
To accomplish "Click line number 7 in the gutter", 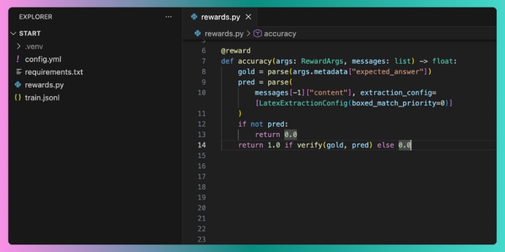I will click(203, 61).
